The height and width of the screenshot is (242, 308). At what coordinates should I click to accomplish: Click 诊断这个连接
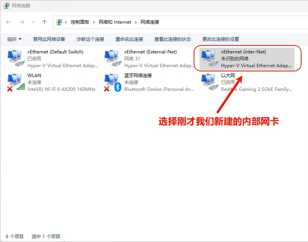pyautogui.click(x=90, y=39)
